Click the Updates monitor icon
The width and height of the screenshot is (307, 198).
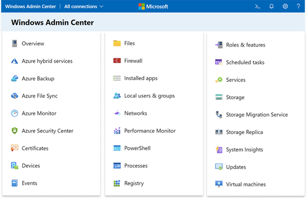(x=219, y=167)
